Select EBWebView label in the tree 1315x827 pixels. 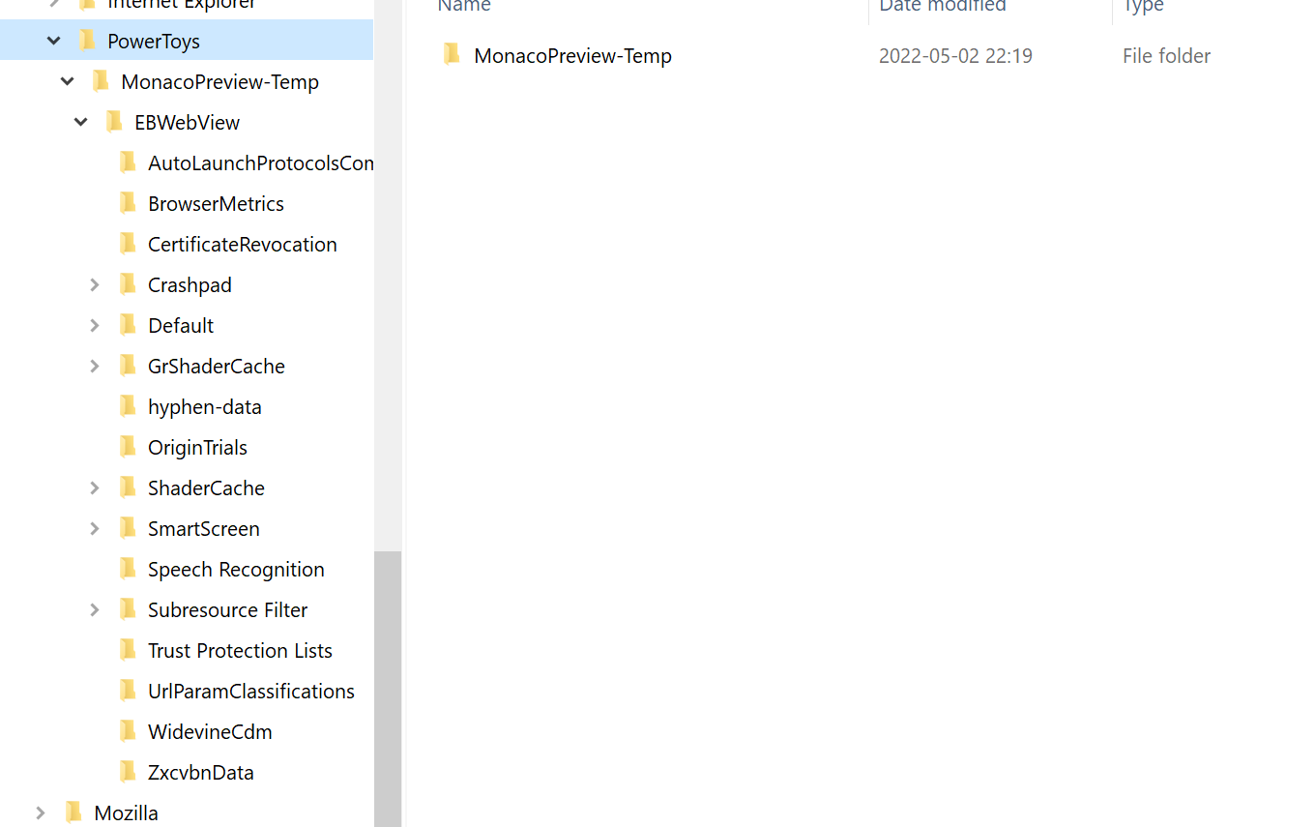(x=187, y=123)
